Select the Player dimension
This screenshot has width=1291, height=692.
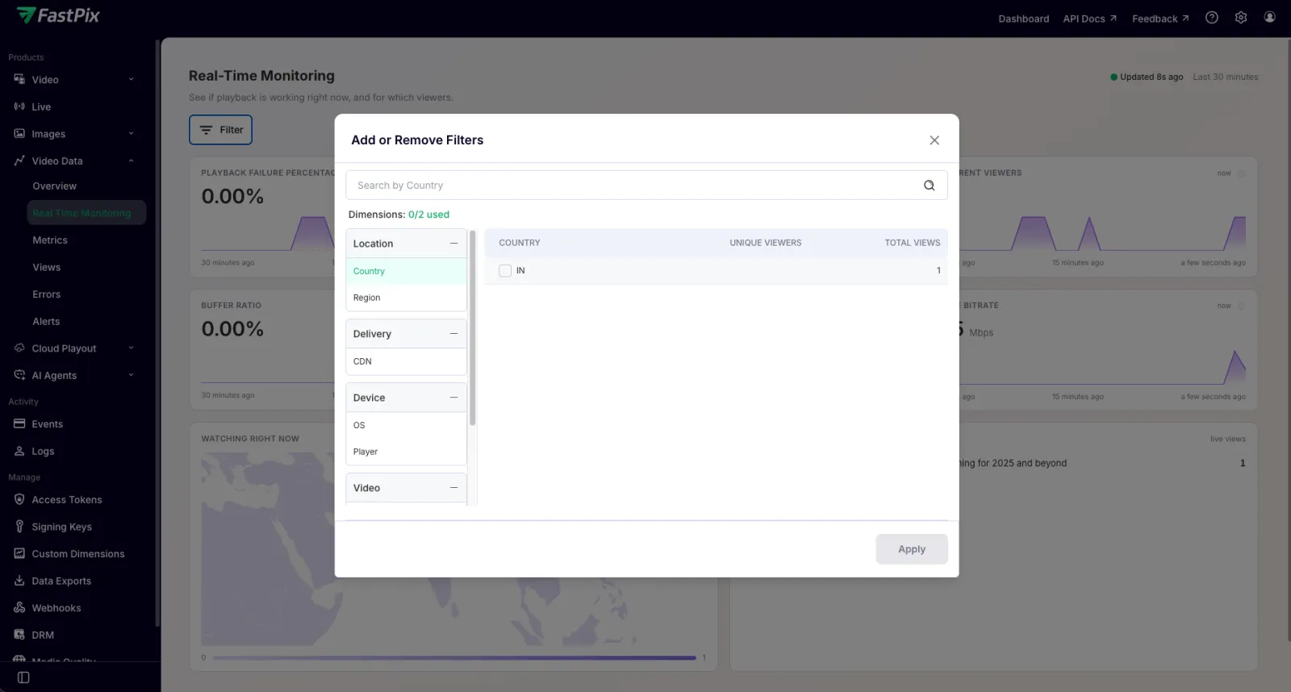[x=406, y=452]
